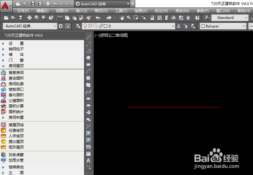Toggle layer 0 freeze sun icon
Screen dimensions: 253x175
(x=90, y=26)
